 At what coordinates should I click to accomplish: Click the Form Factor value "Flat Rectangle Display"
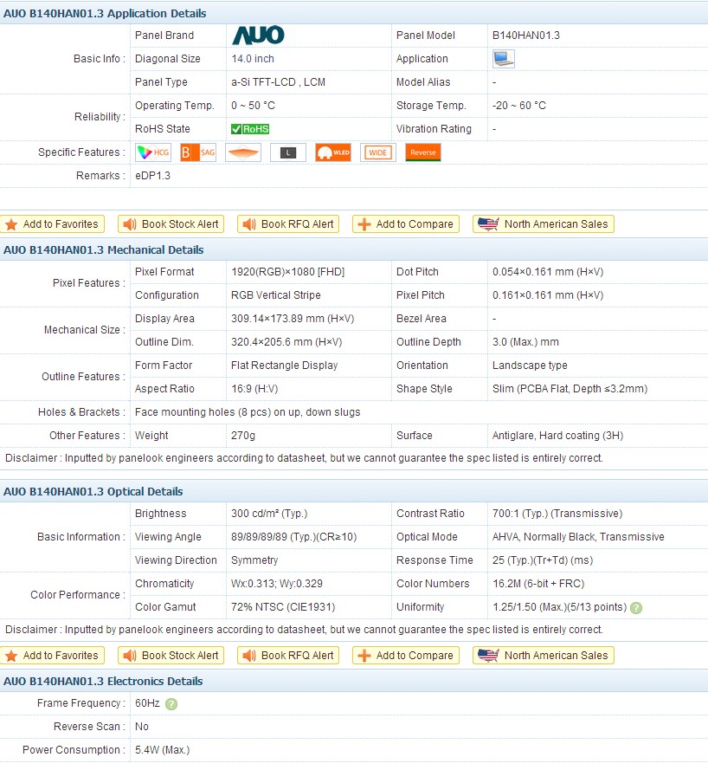pos(285,366)
